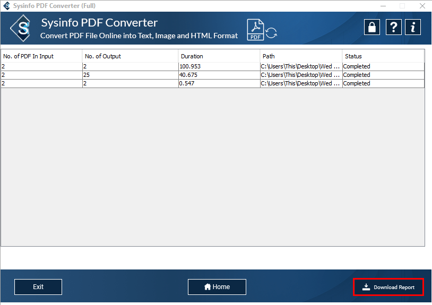Select row with 25 outputs
The image size is (432, 305).
pos(130,75)
